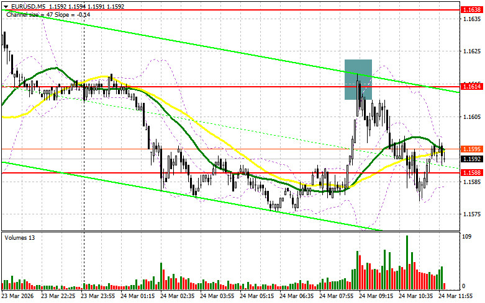Click the current price tag 1.1592

[x=471, y=159]
